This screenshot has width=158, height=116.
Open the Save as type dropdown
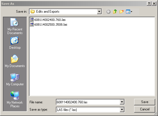click(x=122, y=110)
